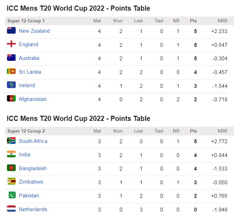Click the Netherlands flag icon
Screen dimensions: 234x218
click(11, 209)
